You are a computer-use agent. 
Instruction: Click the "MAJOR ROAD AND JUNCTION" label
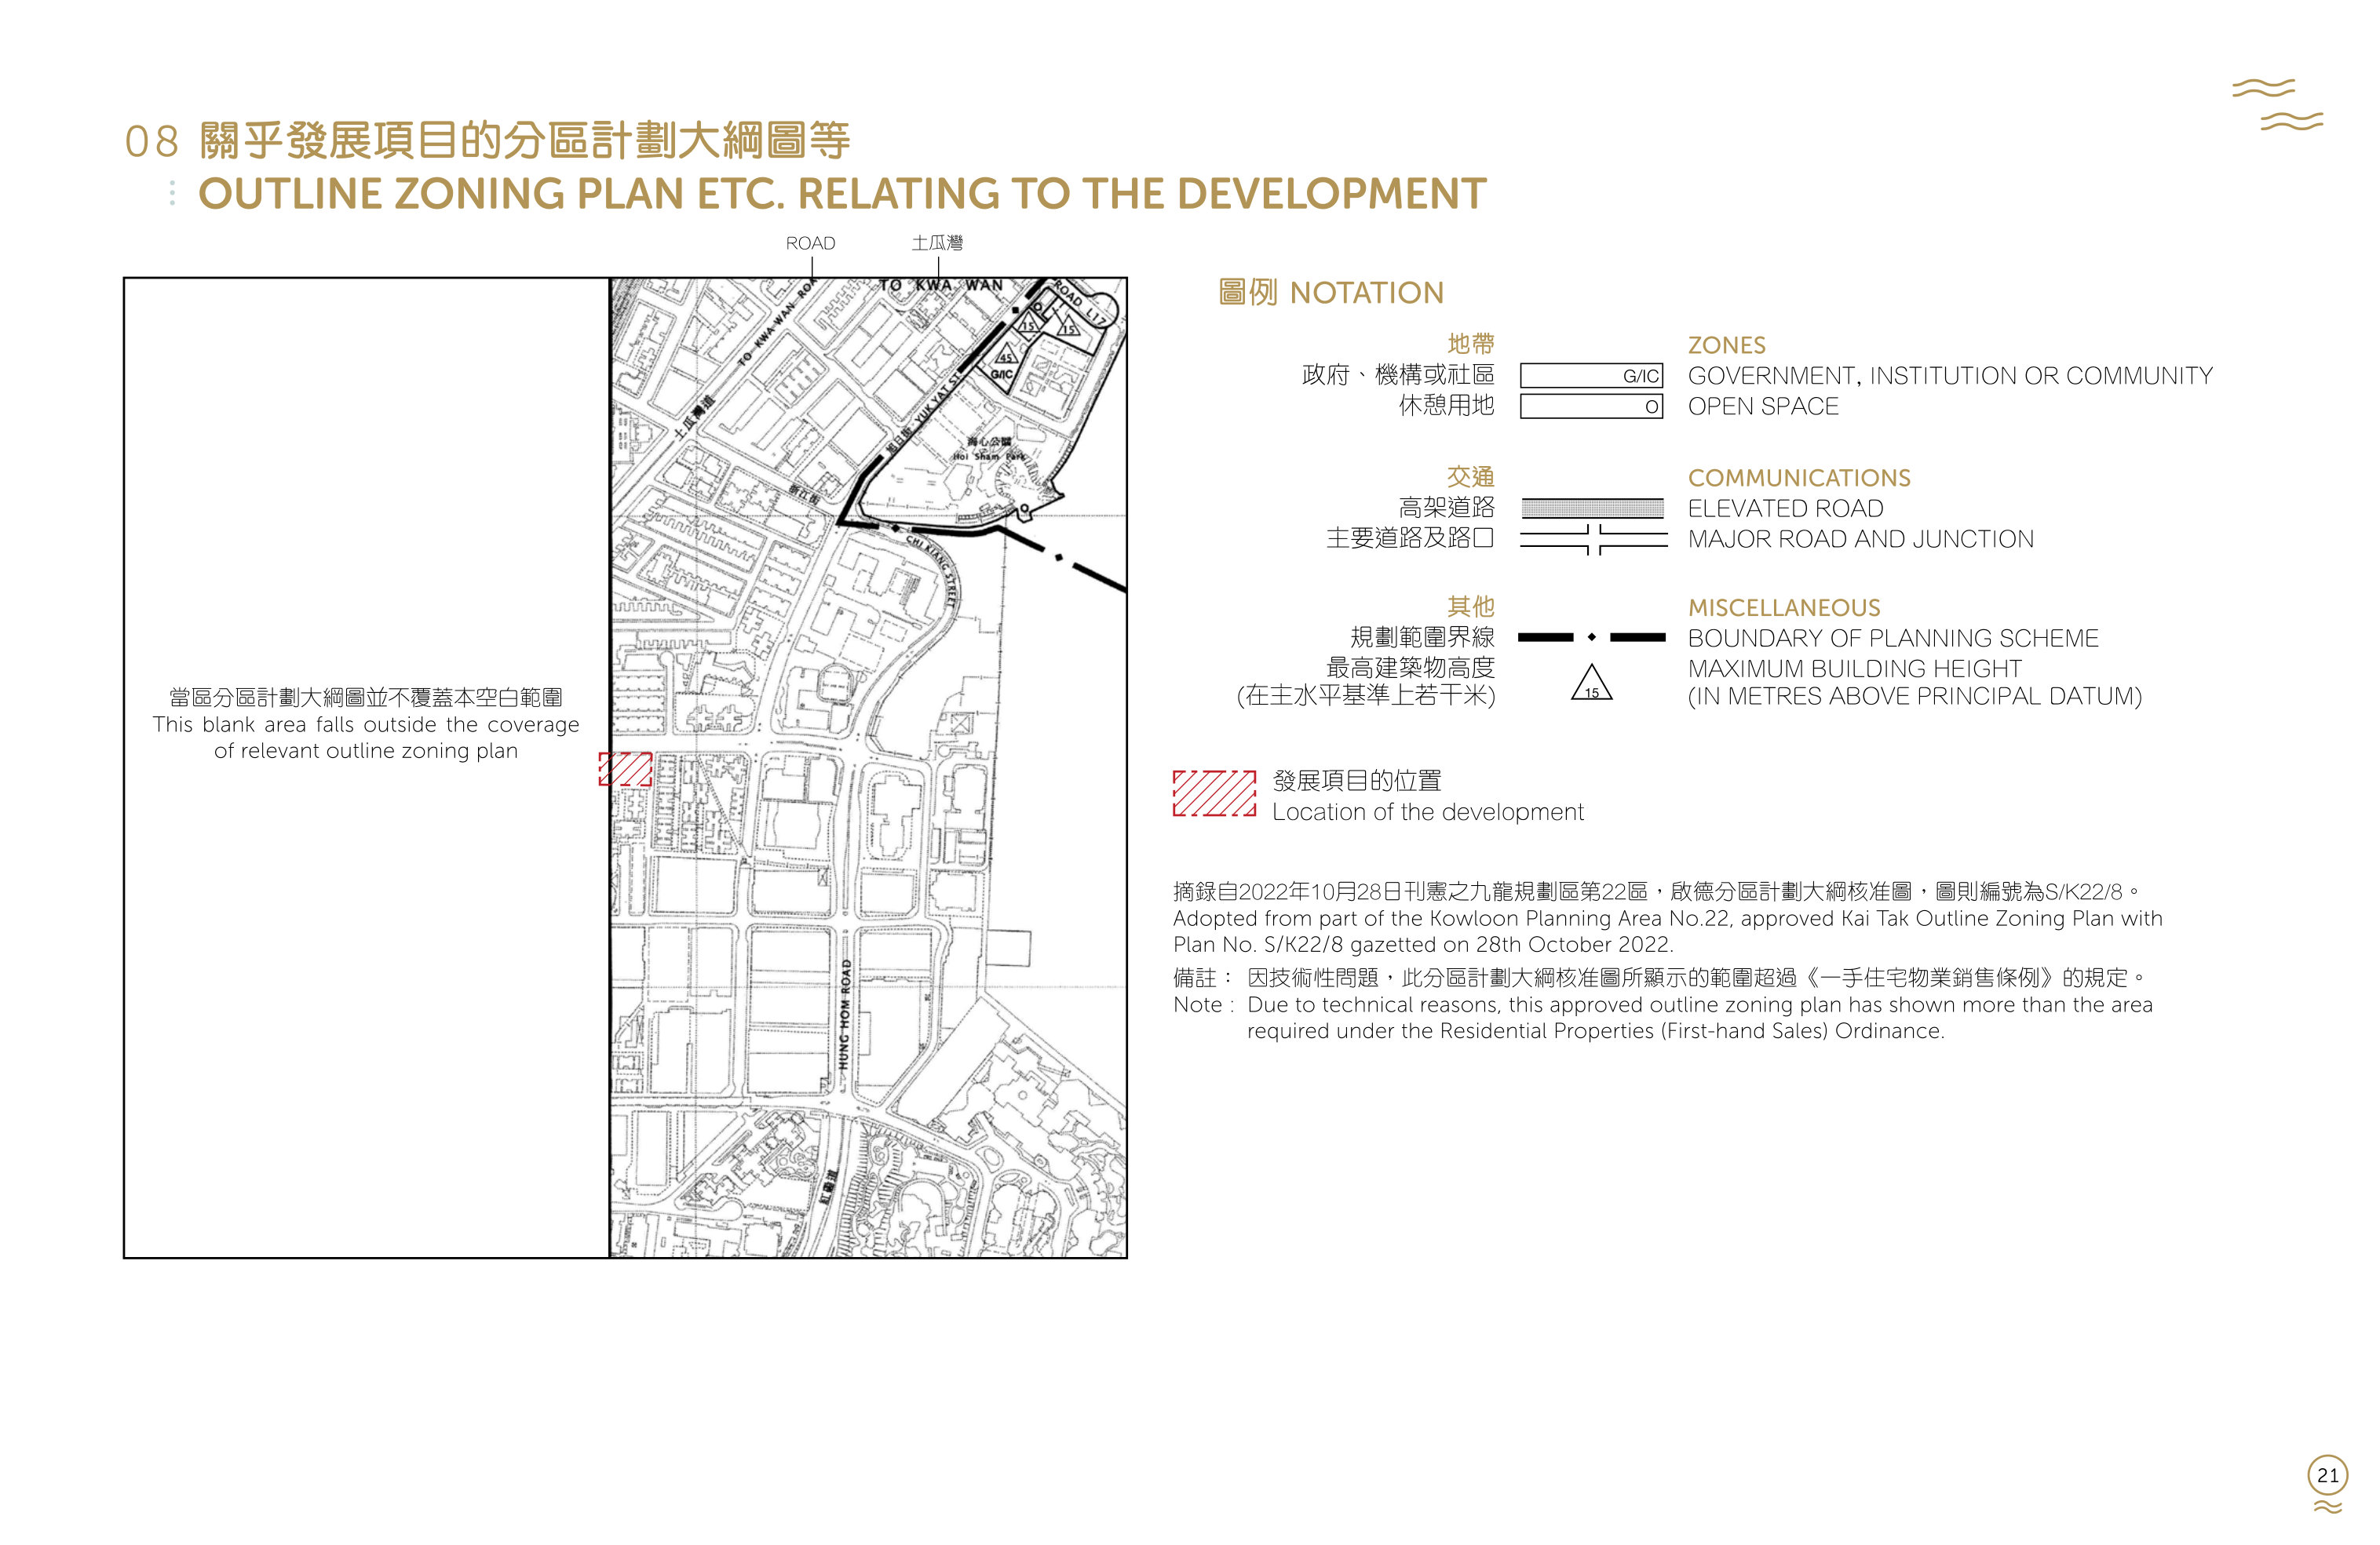coord(1861,540)
